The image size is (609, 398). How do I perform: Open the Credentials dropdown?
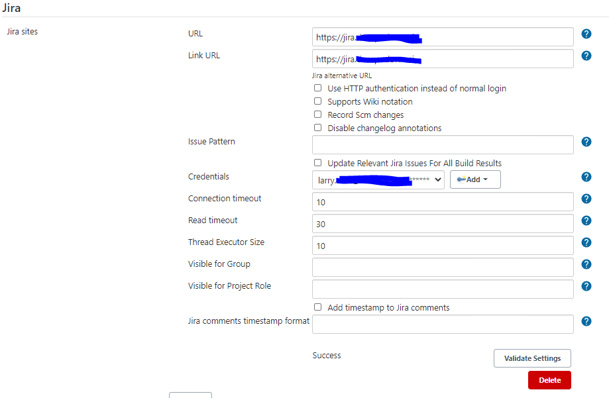pyautogui.click(x=378, y=179)
